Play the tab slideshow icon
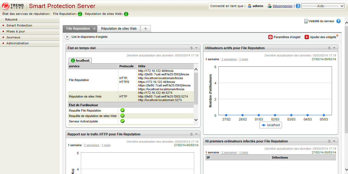Viewport: 348px width, 174px height. point(67,37)
